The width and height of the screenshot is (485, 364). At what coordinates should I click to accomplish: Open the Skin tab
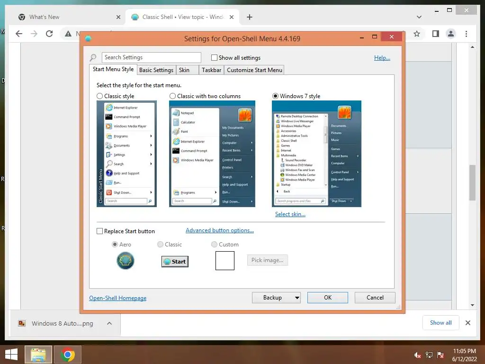187,70
